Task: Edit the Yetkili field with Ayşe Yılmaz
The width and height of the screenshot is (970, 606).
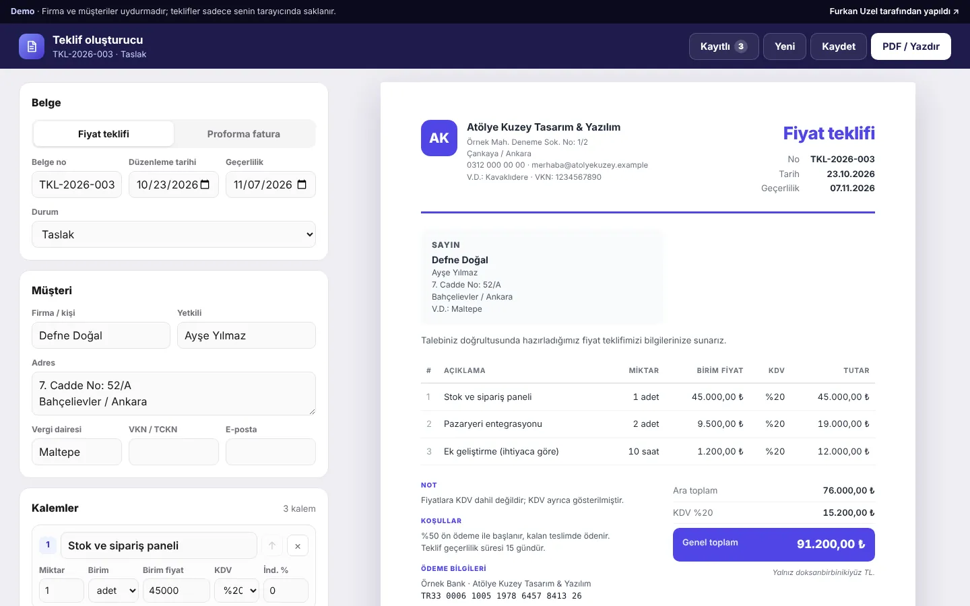Action: tap(247, 335)
